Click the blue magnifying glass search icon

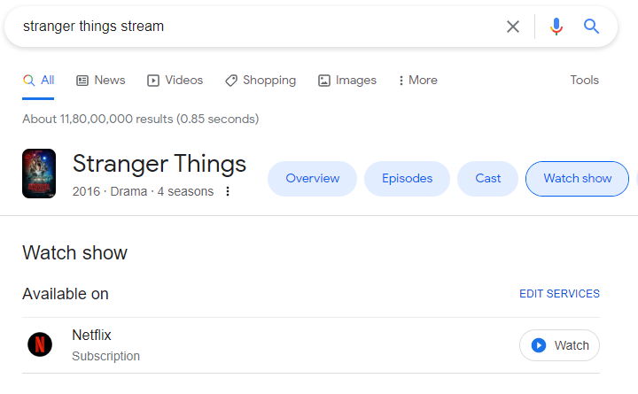[591, 27]
